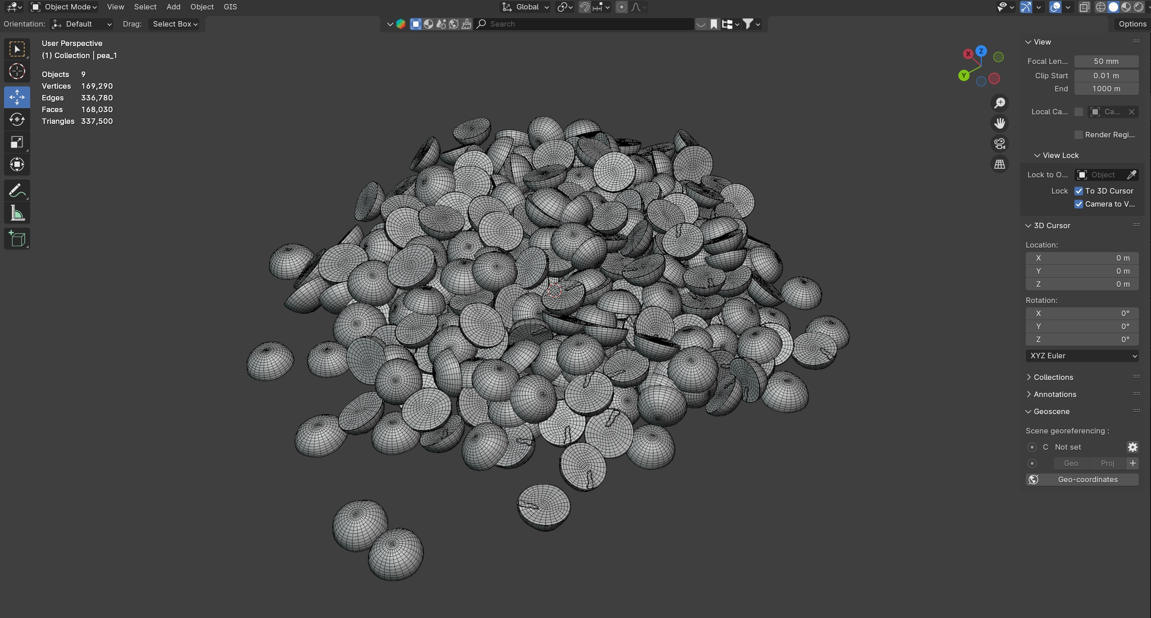Select the Measure tool
The height and width of the screenshot is (618, 1151).
[17, 213]
